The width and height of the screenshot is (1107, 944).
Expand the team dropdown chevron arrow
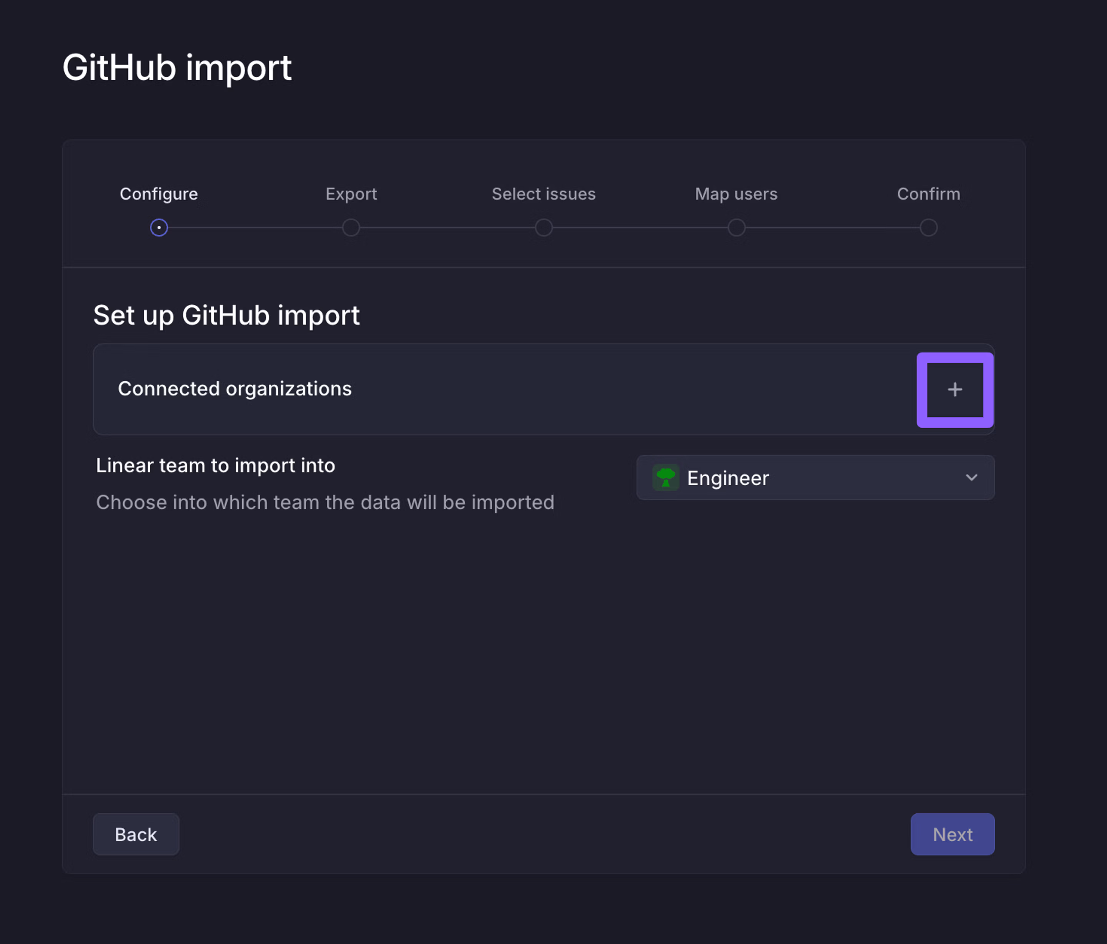point(971,477)
